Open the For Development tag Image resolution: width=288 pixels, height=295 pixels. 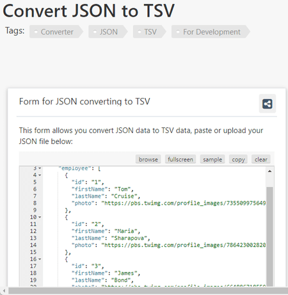[x=211, y=32]
